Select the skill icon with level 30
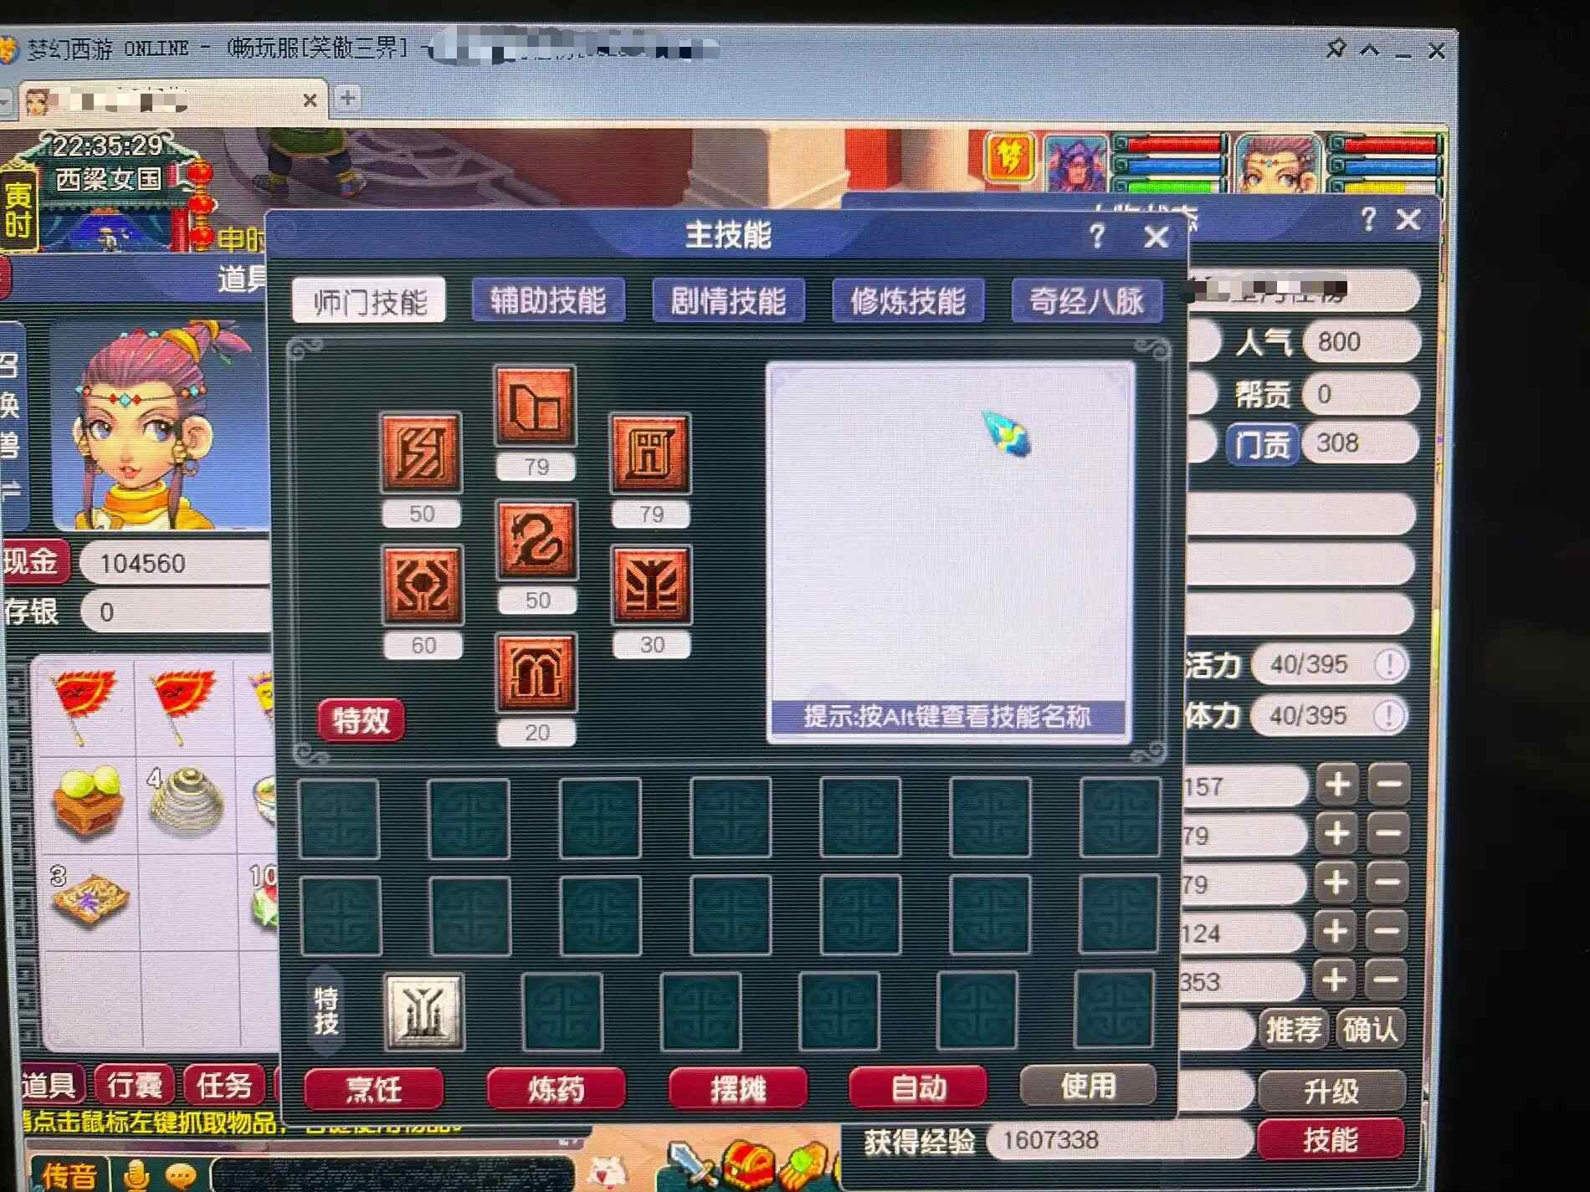1590x1192 pixels. point(652,586)
